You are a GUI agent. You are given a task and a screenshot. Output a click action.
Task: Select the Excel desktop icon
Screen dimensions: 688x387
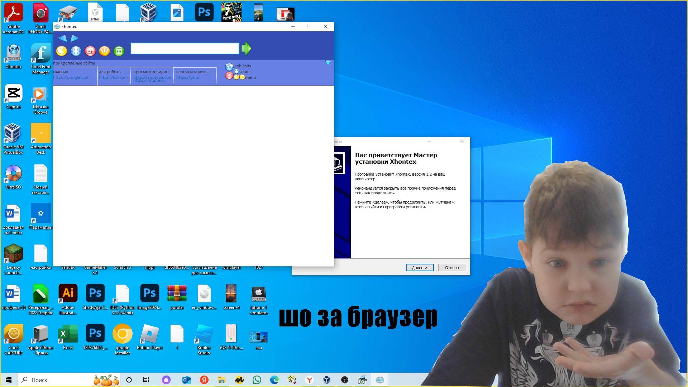(68, 337)
